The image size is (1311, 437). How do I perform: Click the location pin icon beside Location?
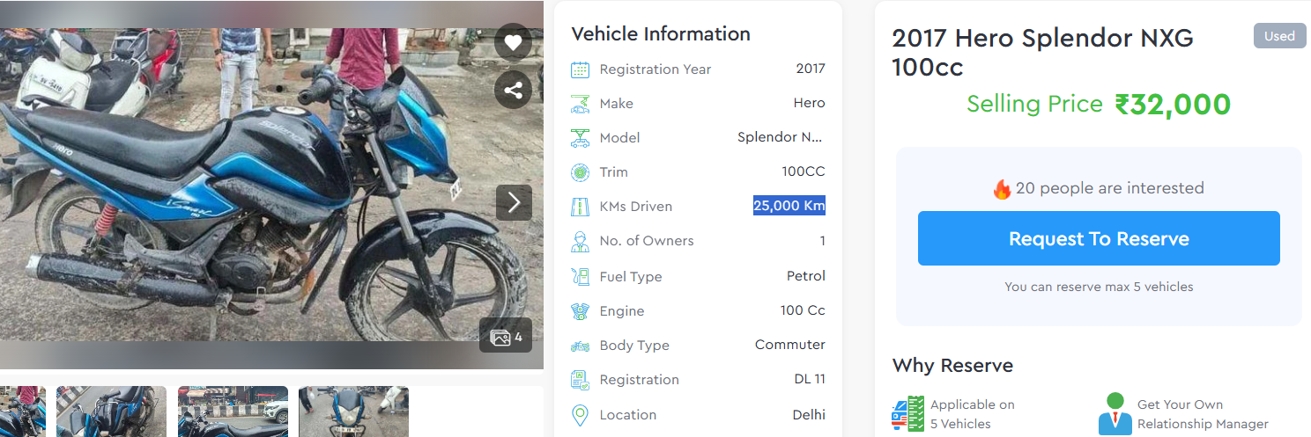(580, 415)
